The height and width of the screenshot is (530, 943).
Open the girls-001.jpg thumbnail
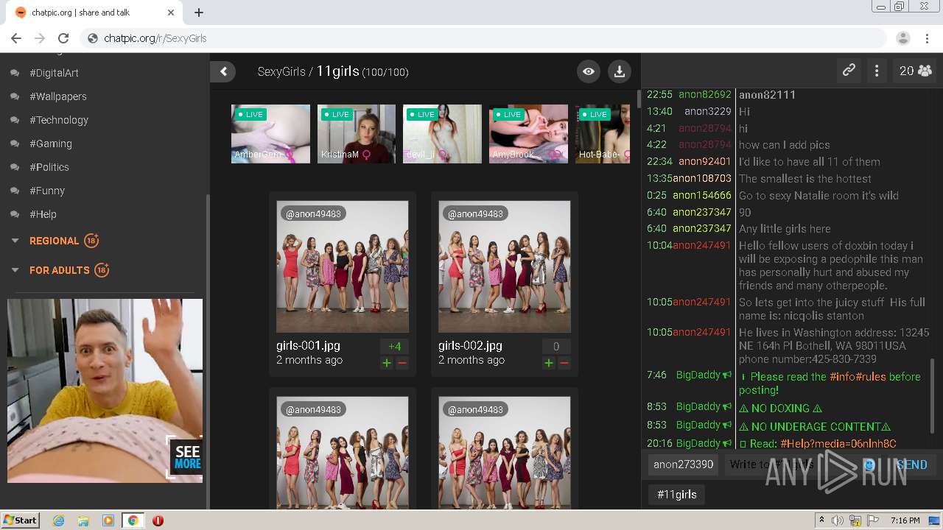[343, 266]
